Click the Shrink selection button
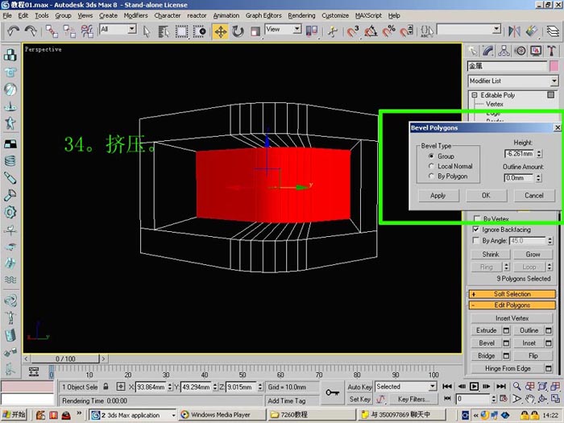 tap(491, 255)
